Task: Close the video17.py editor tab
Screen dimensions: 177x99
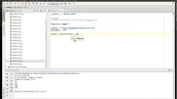Action: 62,11
